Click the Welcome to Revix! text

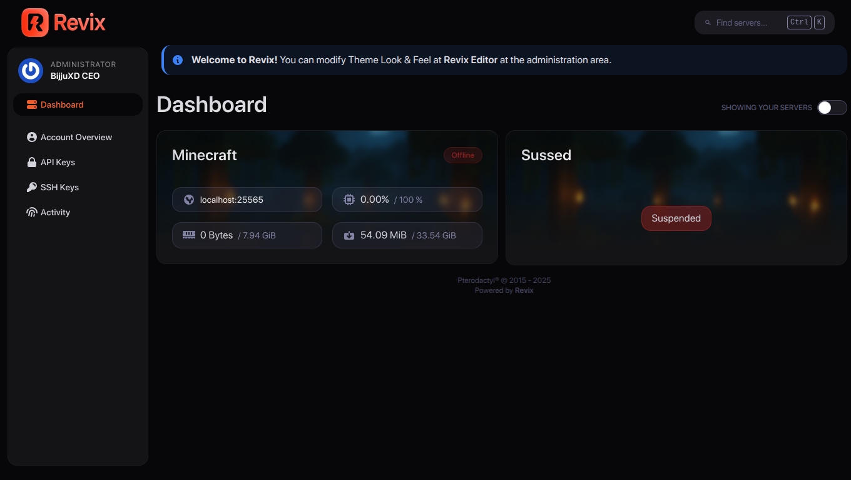point(234,60)
